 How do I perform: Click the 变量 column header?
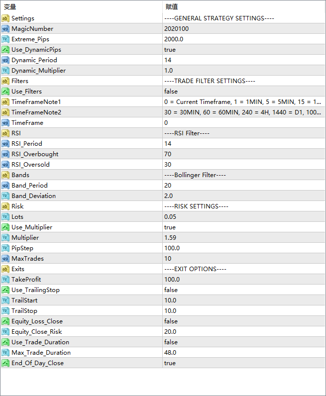[10, 7]
